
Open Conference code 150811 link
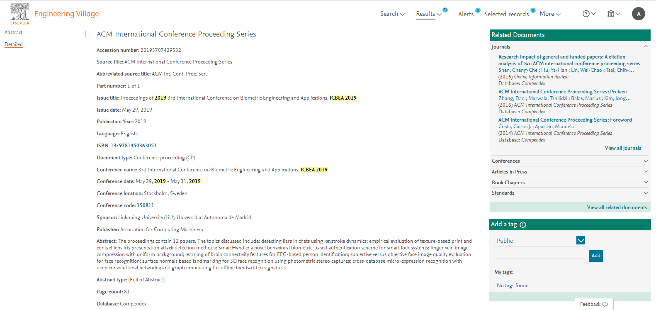(x=146, y=205)
